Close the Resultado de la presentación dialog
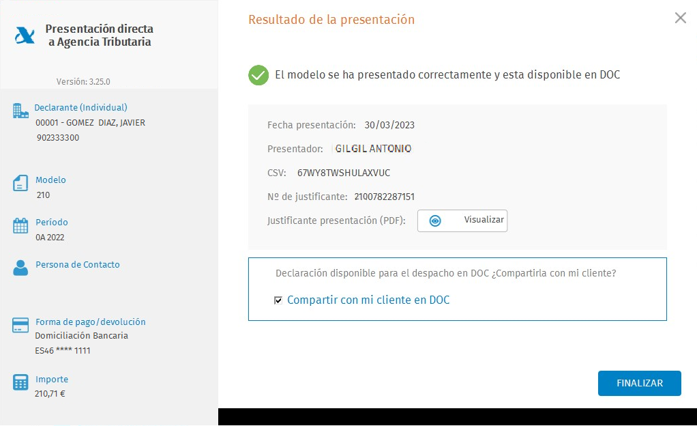697x426 pixels. (x=680, y=18)
